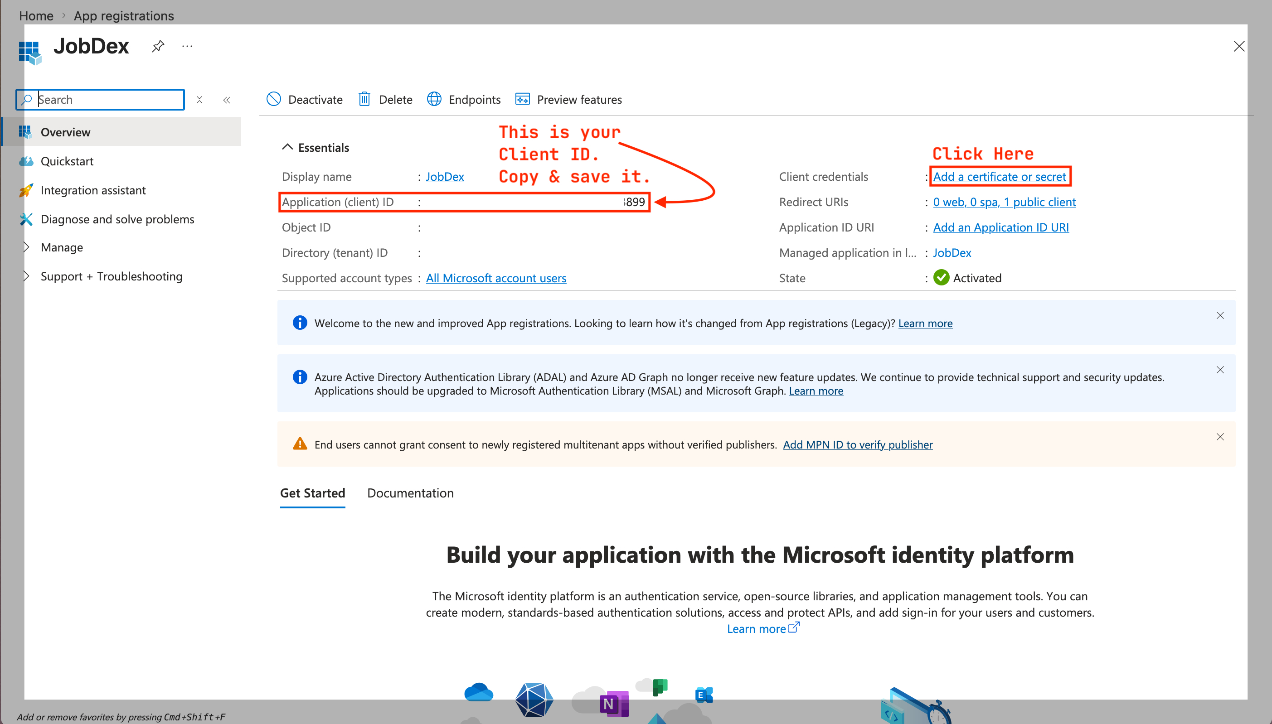The height and width of the screenshot is (724, 1272).
Task: Click the OneNote illustration icon
Action: point(614,703)
